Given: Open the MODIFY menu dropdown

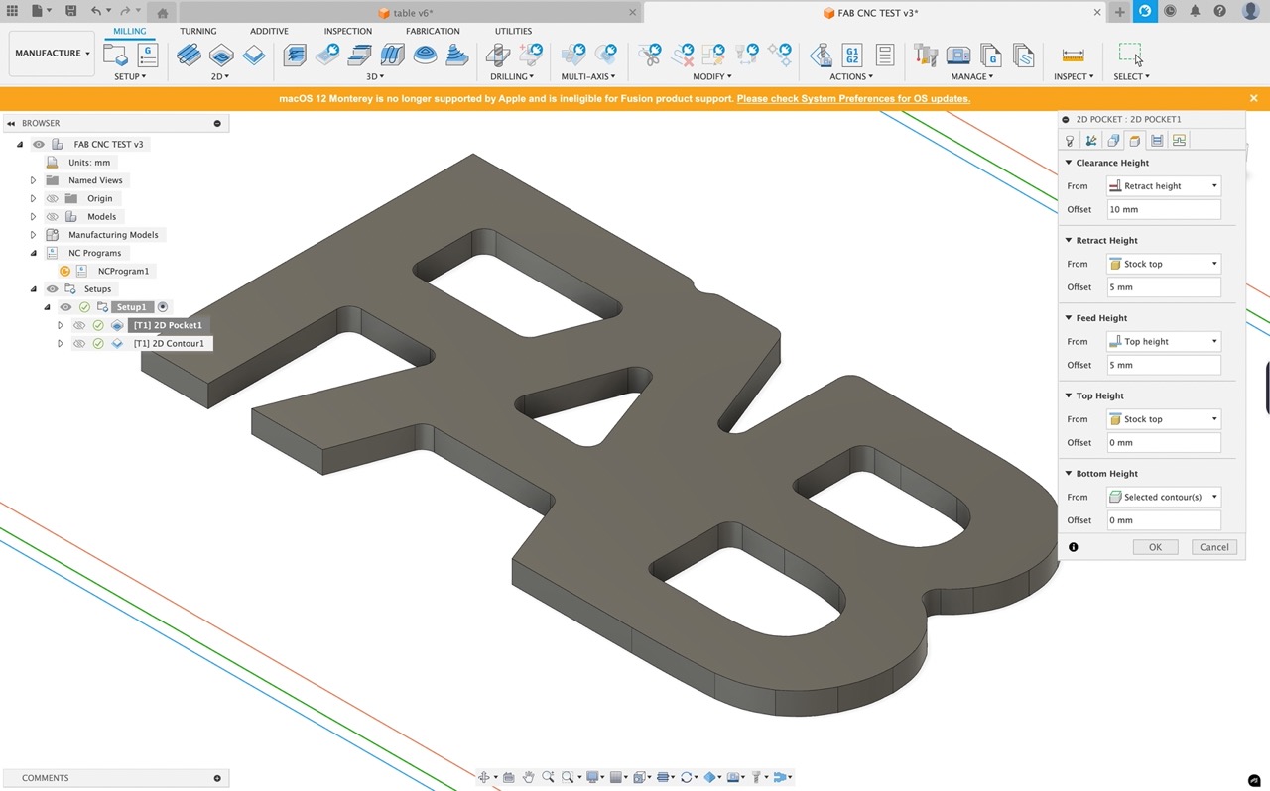Looking at the screenshot, I should tap(712, 76).
